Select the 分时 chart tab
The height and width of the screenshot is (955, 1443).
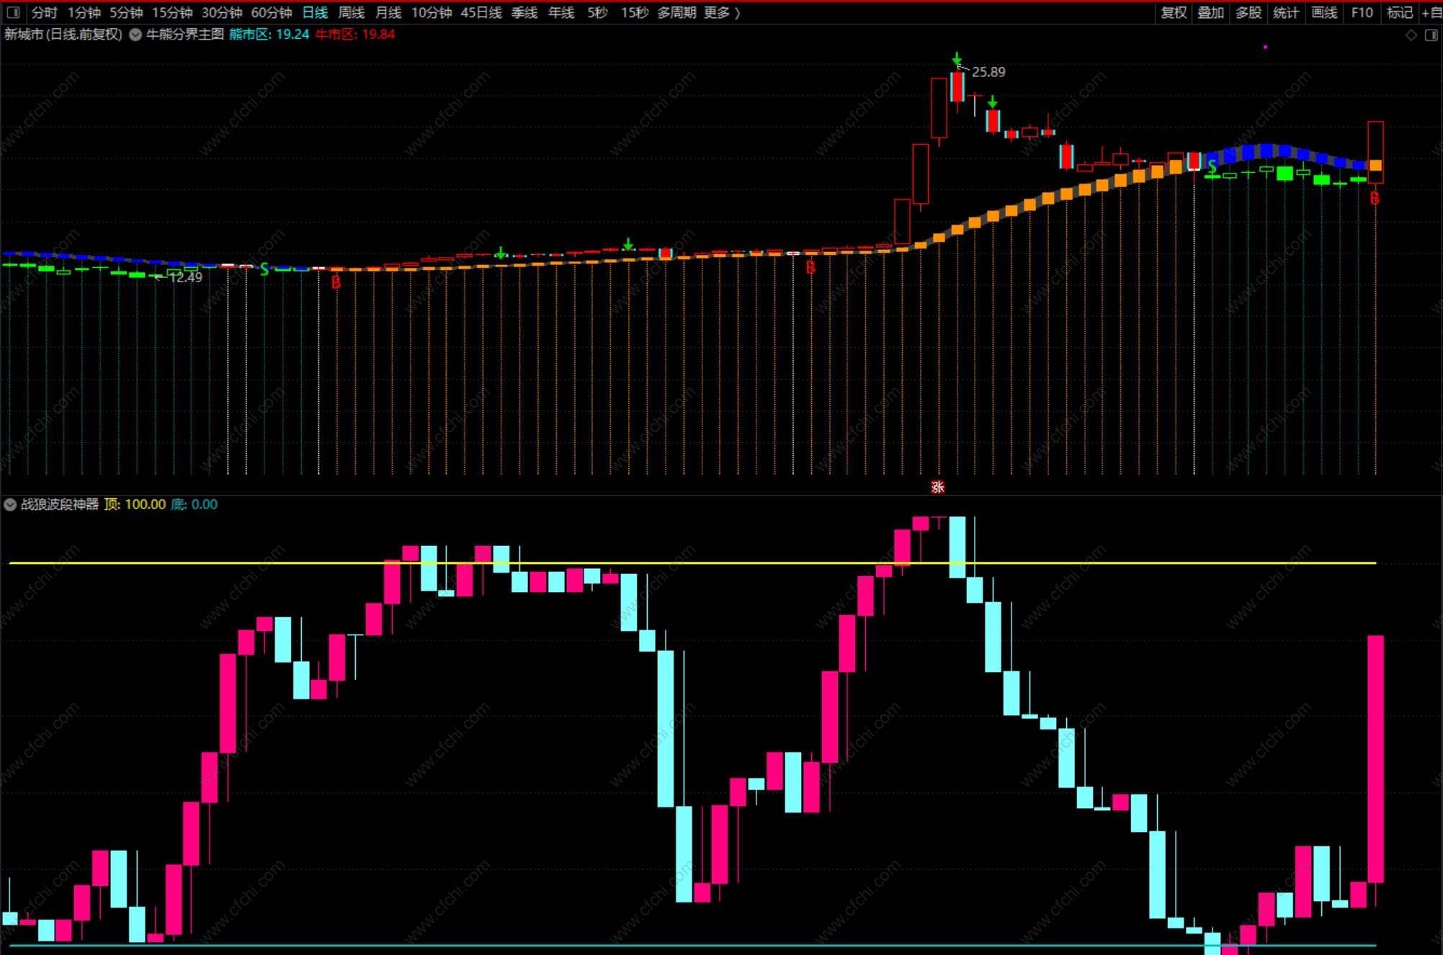pyautogui.click(x=44, y=12)
